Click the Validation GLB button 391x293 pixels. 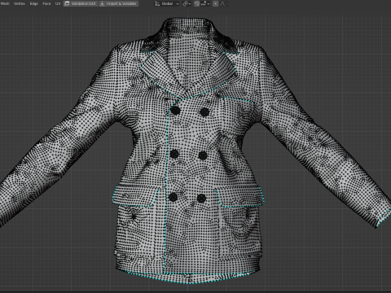point(81,3)
